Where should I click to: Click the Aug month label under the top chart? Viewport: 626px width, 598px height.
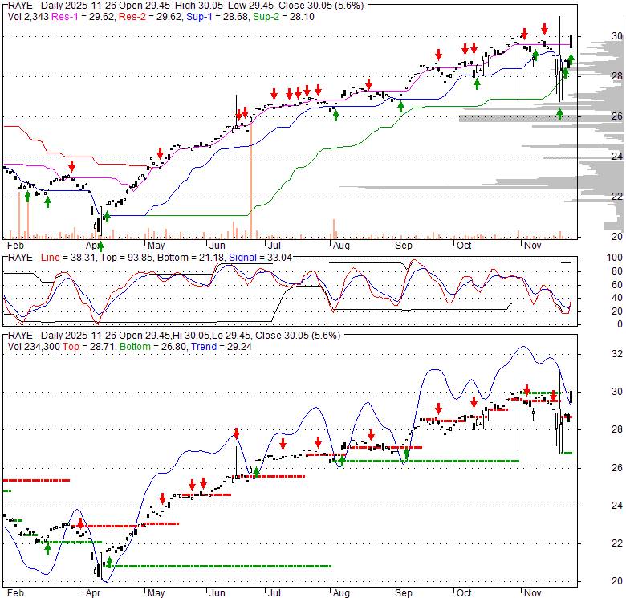tap(340, 245)
